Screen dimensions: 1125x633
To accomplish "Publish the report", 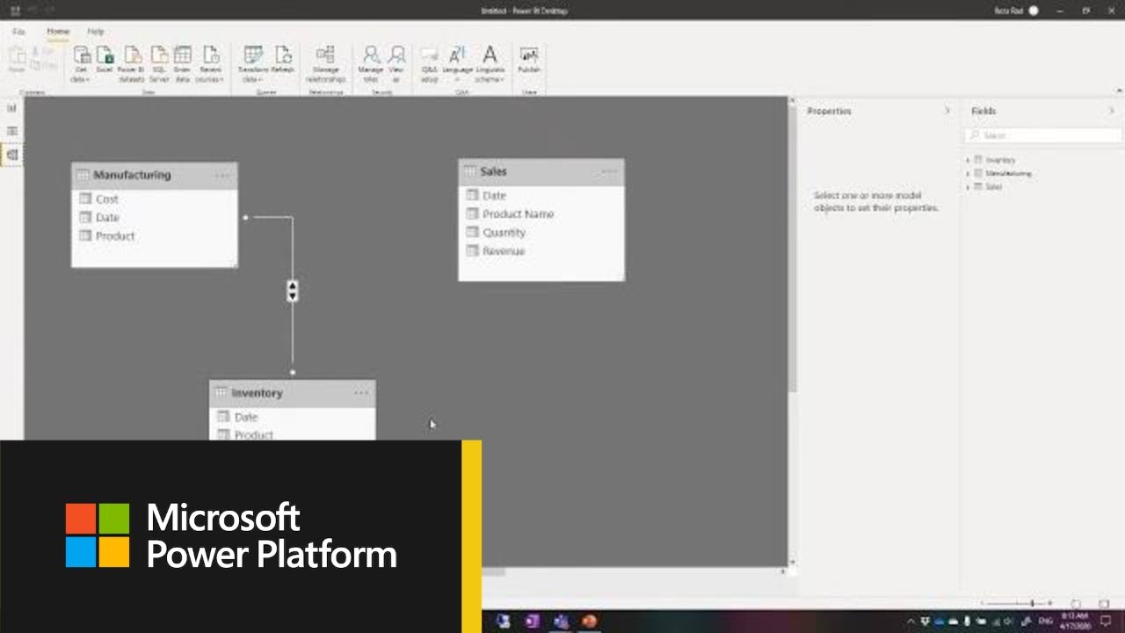I will [529, 60].
